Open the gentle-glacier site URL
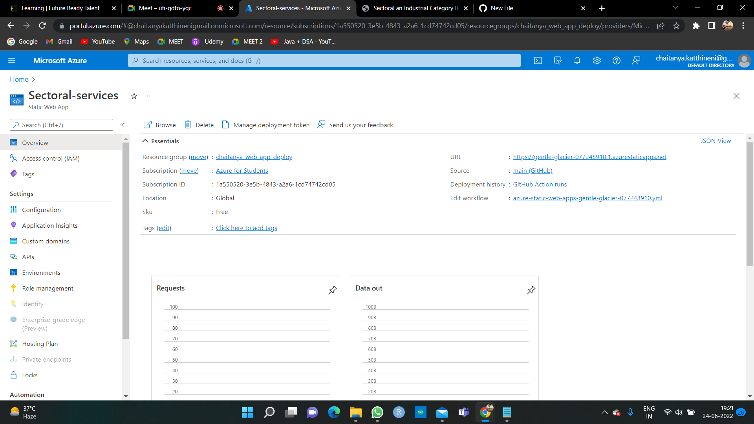 click(589, 157)
